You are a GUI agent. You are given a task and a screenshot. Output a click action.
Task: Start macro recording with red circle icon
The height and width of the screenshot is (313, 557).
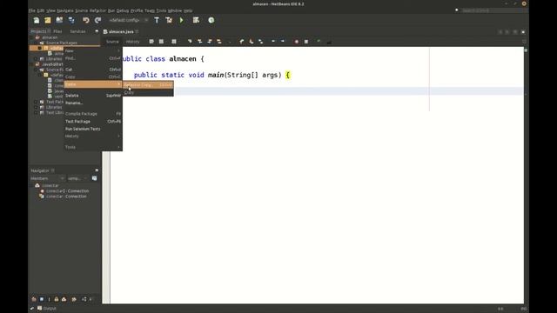[x=297, y=42]
